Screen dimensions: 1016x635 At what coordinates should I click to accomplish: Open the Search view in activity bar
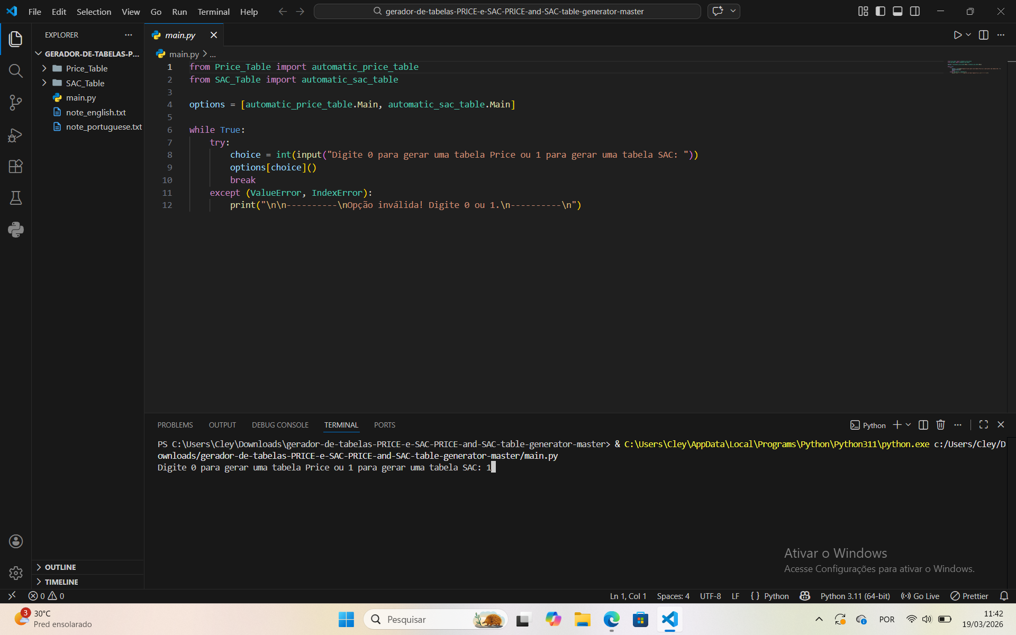click(16, 71)
